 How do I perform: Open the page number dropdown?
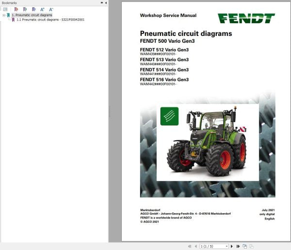pyautogui.click(x=227, y=246)
